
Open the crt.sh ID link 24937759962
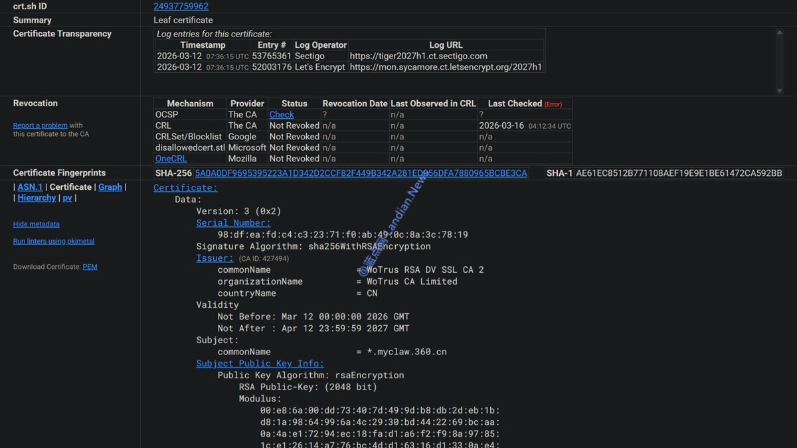181,6
